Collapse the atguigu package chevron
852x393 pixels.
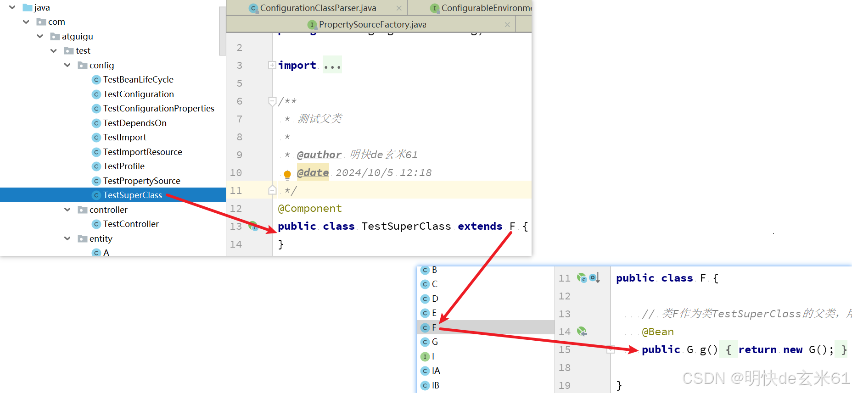coord(40,36)
